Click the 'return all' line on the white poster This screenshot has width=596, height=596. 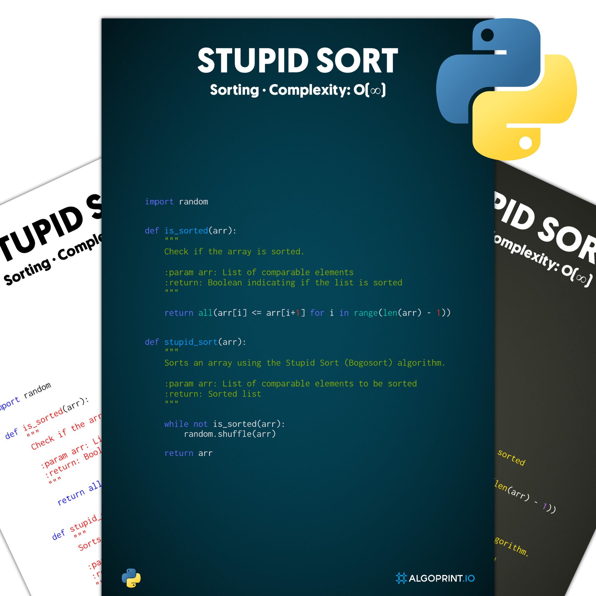click(x=79, y=493)
